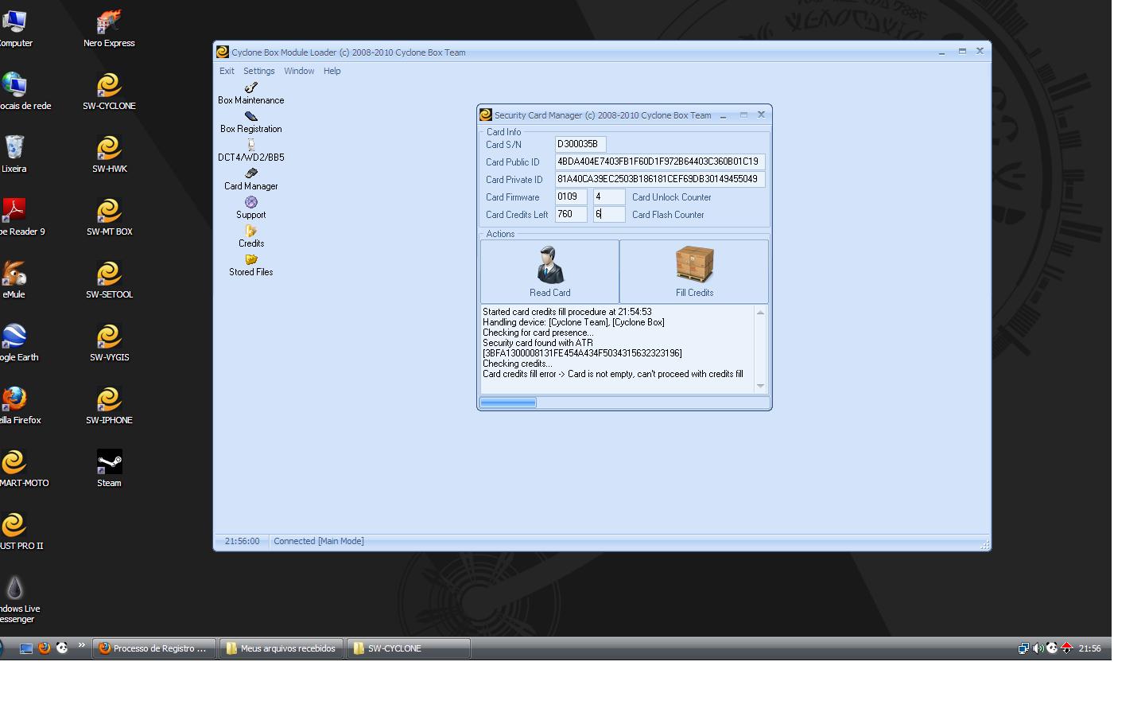Open DCT4/WD2/BB5 module
1145x716 pixels.
click(x=250, y=150)
